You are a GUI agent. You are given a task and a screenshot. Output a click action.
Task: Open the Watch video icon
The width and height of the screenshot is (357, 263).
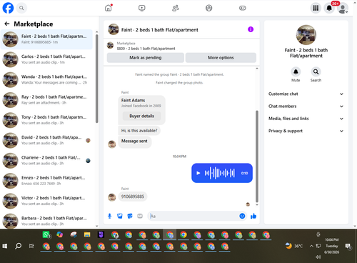click(x=142, y=8)
